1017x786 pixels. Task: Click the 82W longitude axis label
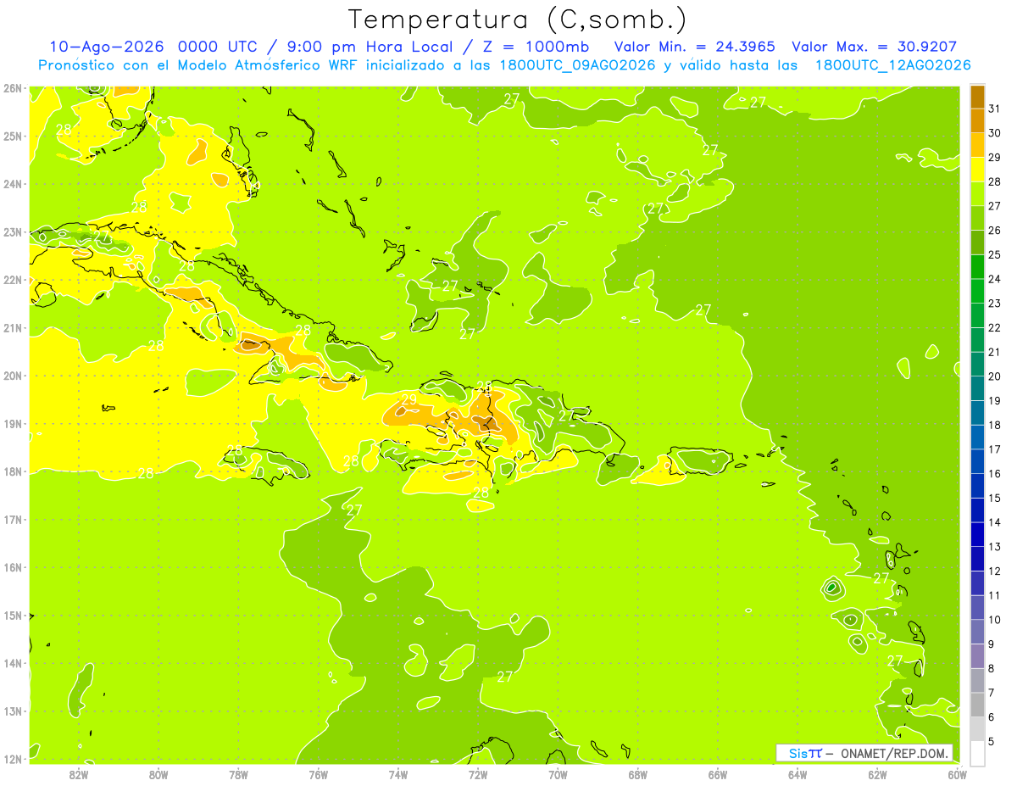click(x=79, y=774)
